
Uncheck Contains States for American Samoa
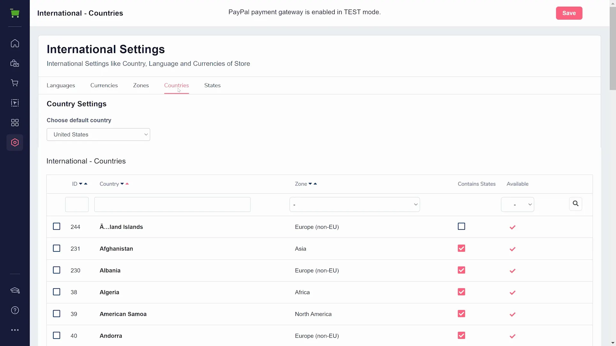click(x=461, y=314)
